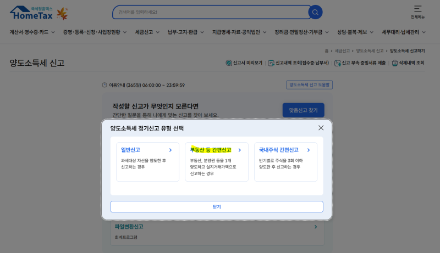Open the 파일변환신고 link
The height and width of the screenshot is (253, 440).
129,227
